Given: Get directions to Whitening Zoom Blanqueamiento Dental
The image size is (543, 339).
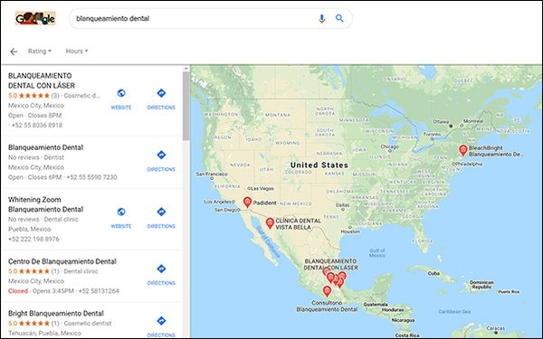Looking at the screenshot, I should pyautogui.click(x=161, y=218).
